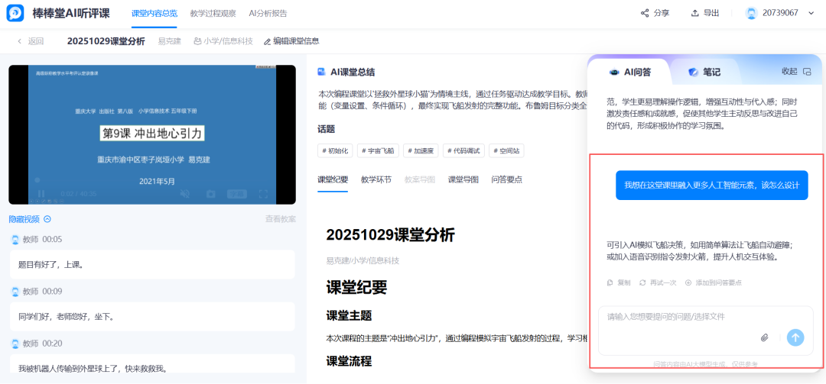Viewport: 826px width, 384px height.
Task: Select the # 初始化 topic tag
Action: [x=335, y=150]
